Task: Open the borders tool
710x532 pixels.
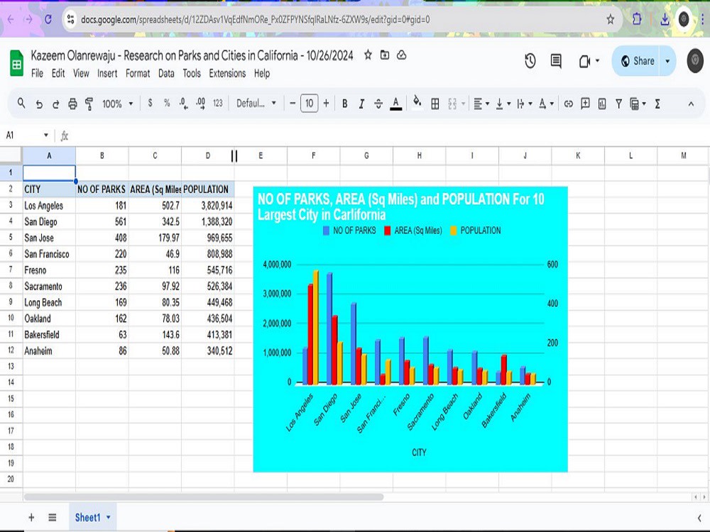Action: tap(435, 104)
